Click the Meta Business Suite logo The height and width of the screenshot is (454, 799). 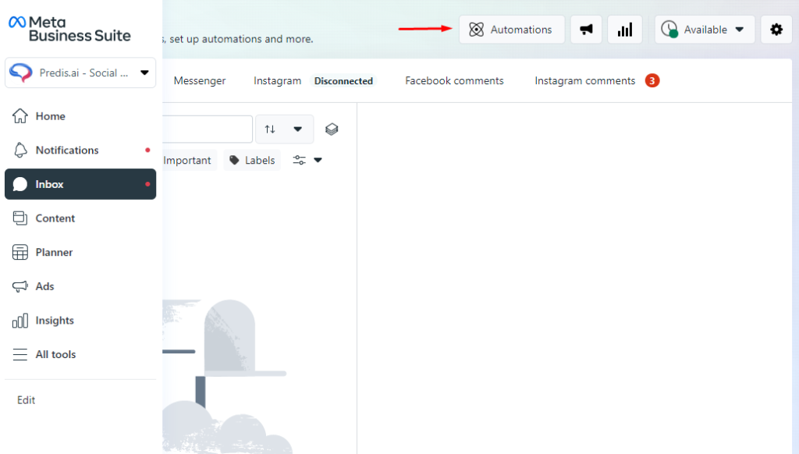[x=69, y=29]
